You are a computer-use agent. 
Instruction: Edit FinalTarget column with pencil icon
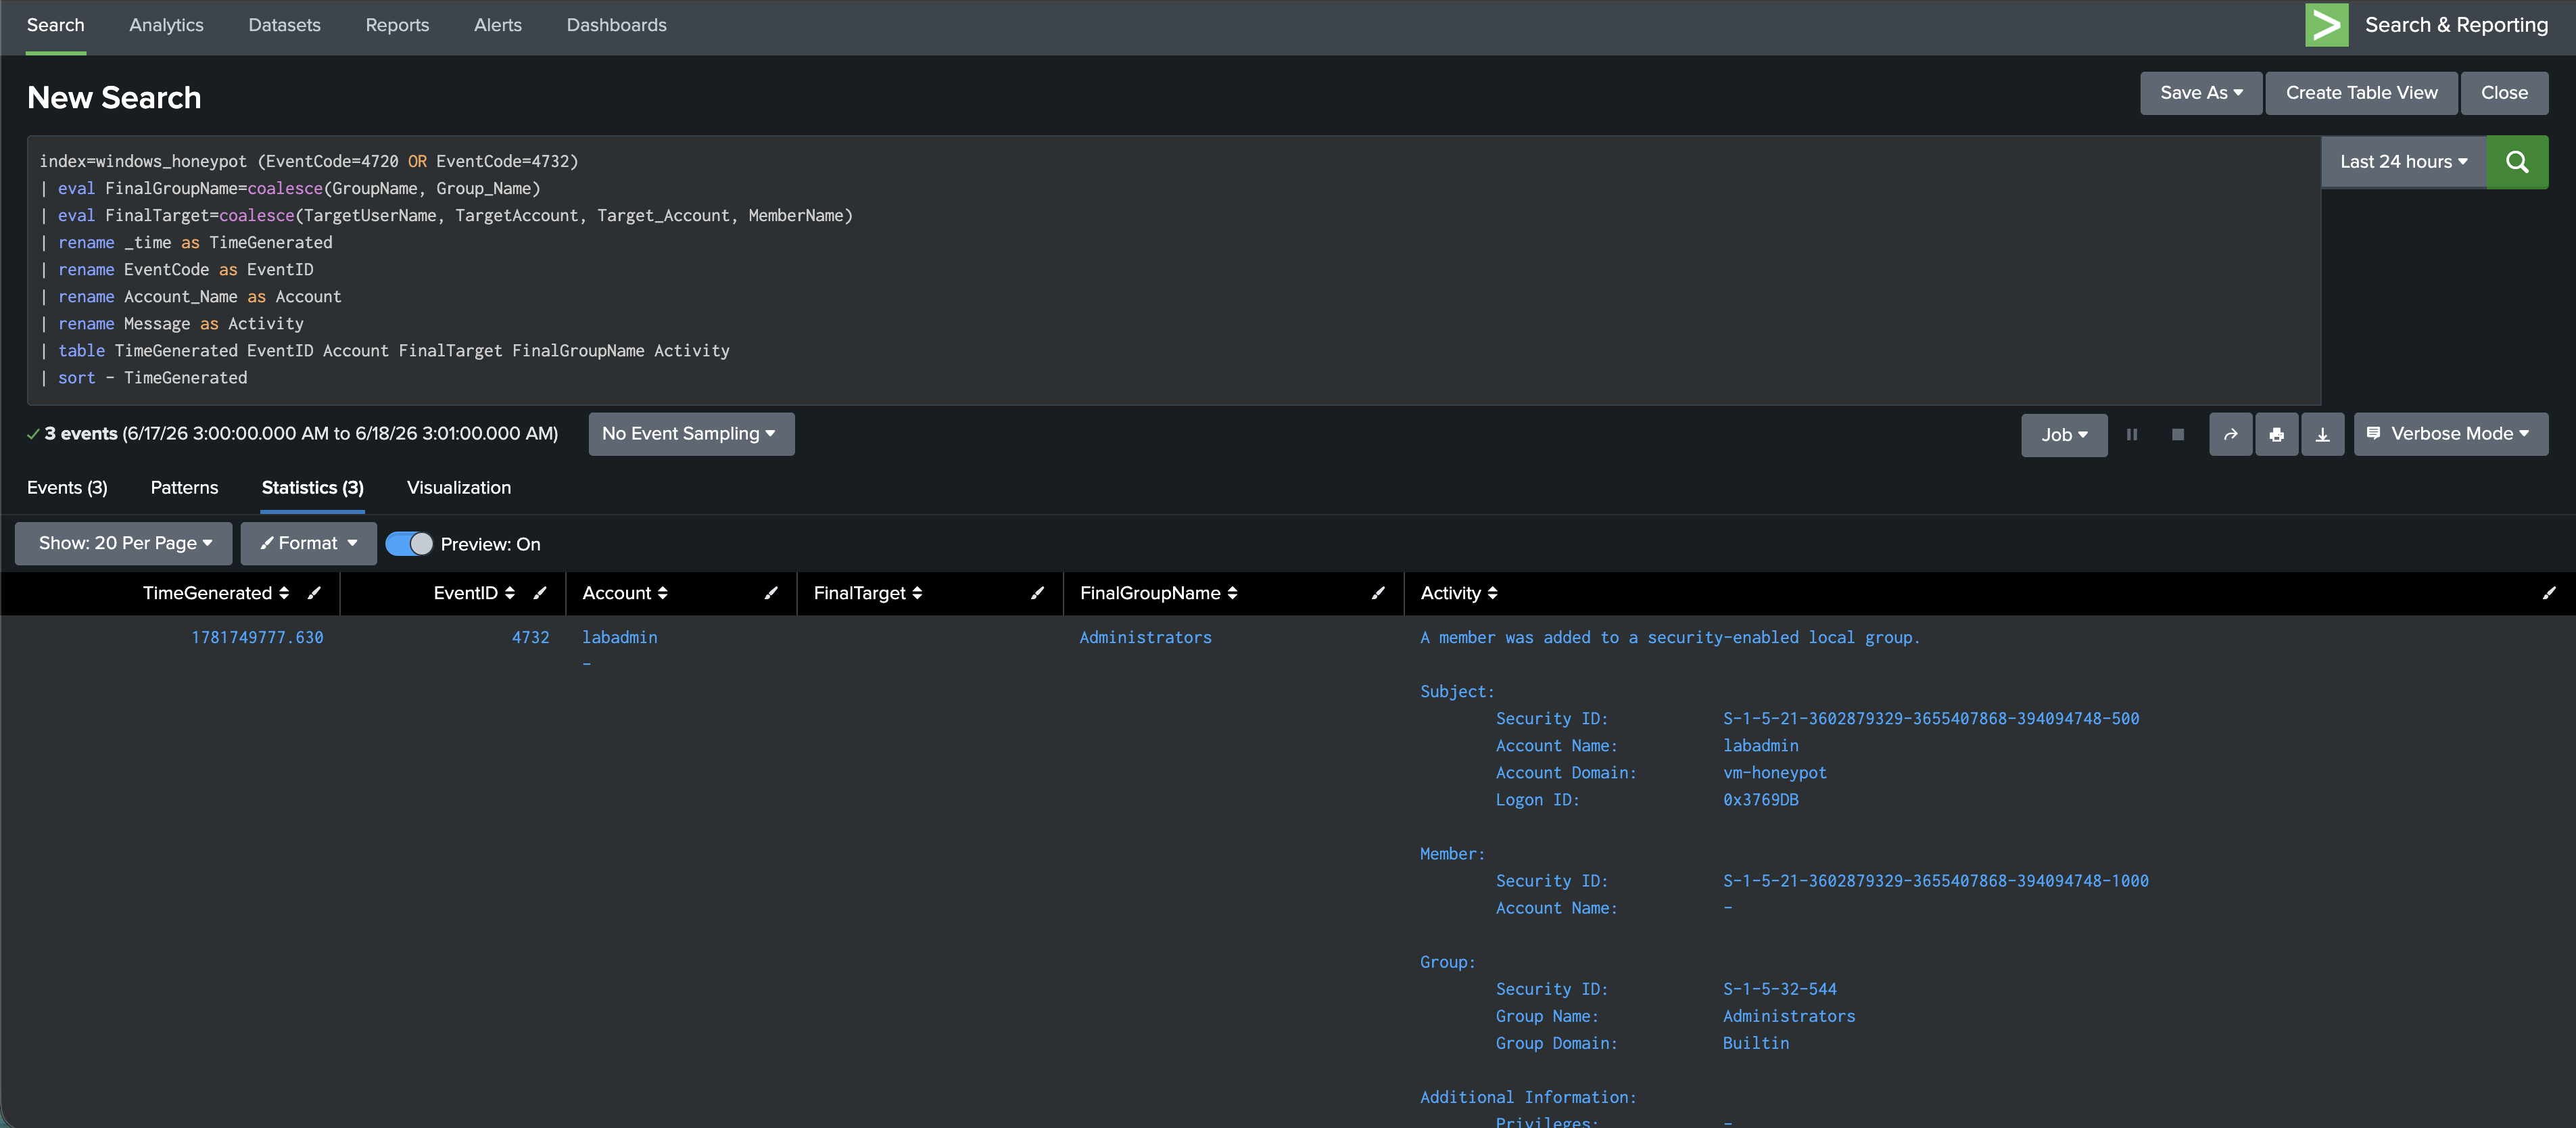(x=1038, y=593)
